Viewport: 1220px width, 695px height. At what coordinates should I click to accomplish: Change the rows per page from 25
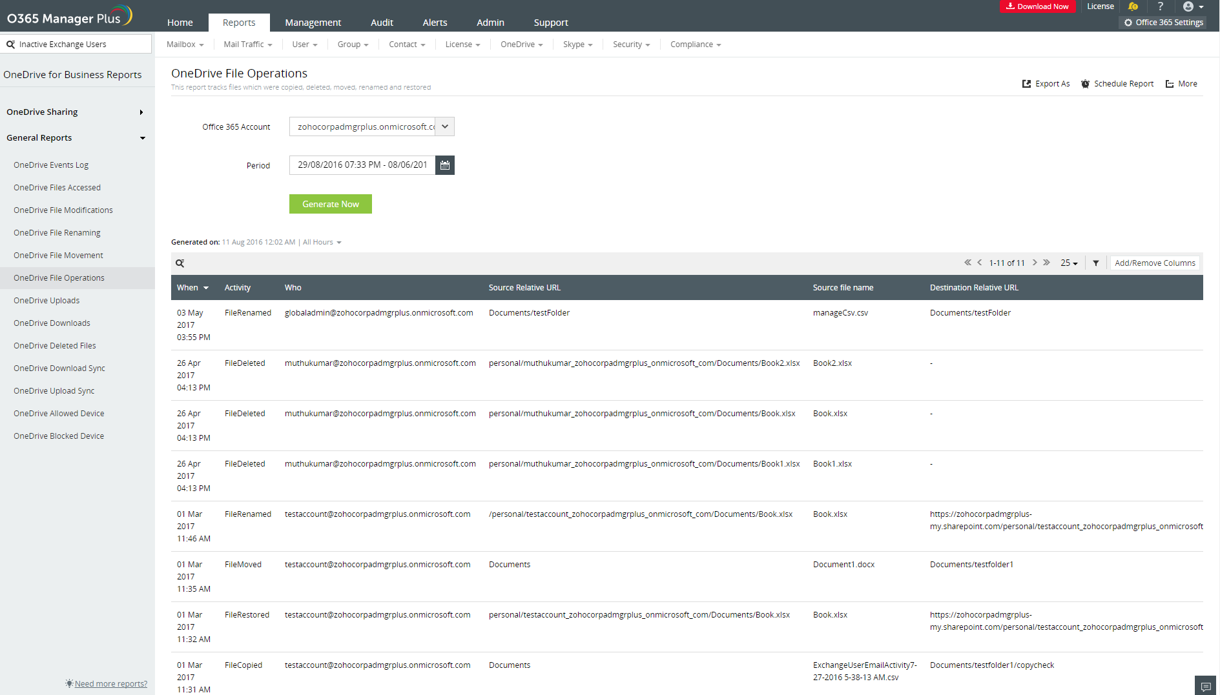click(x=1069, y=263)
